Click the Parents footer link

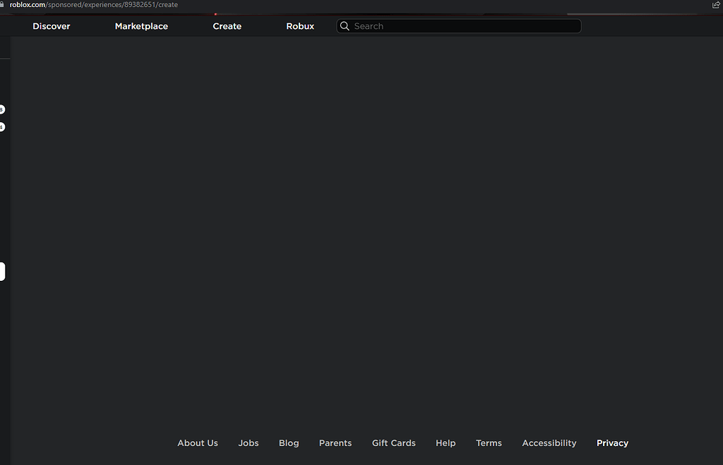click(x=335, y=442)
